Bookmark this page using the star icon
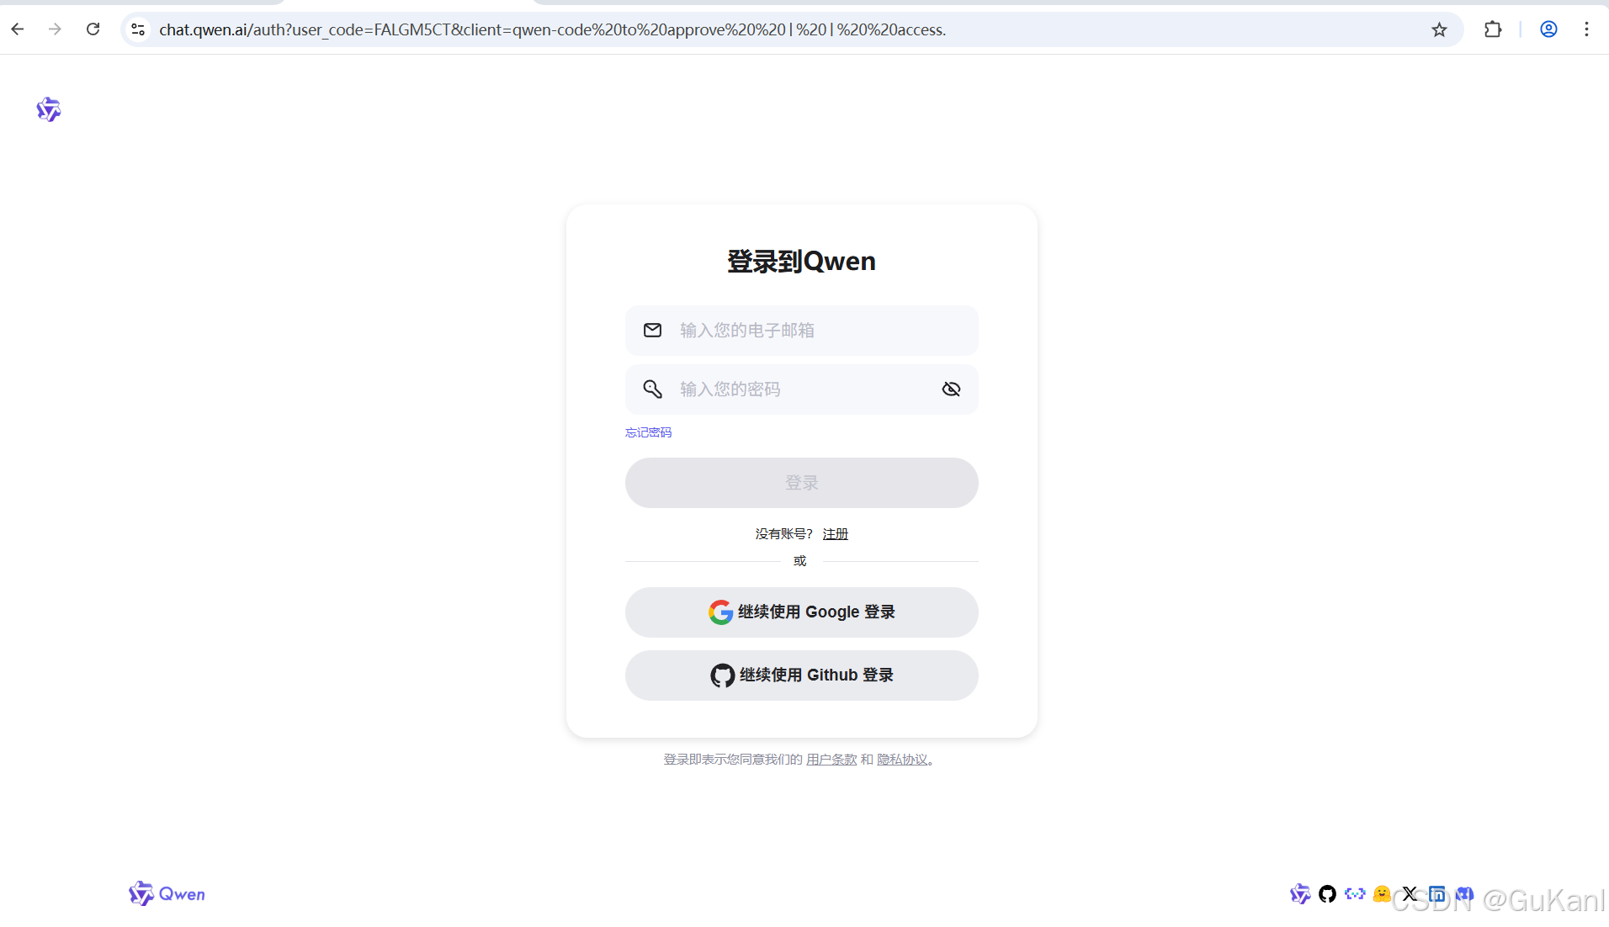Image resolution: width=1609 pixels, height=927 pixels. click(1438, 29)
